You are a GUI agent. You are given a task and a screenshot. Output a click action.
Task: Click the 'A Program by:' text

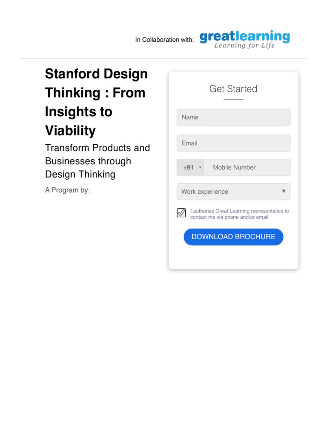[68, 190]
